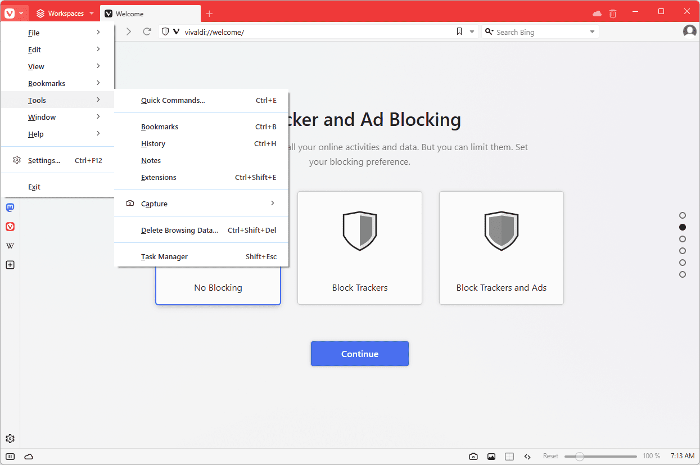Open the user profile avatar icon
This screenshot has width=700, height=465.
[689, 31]
